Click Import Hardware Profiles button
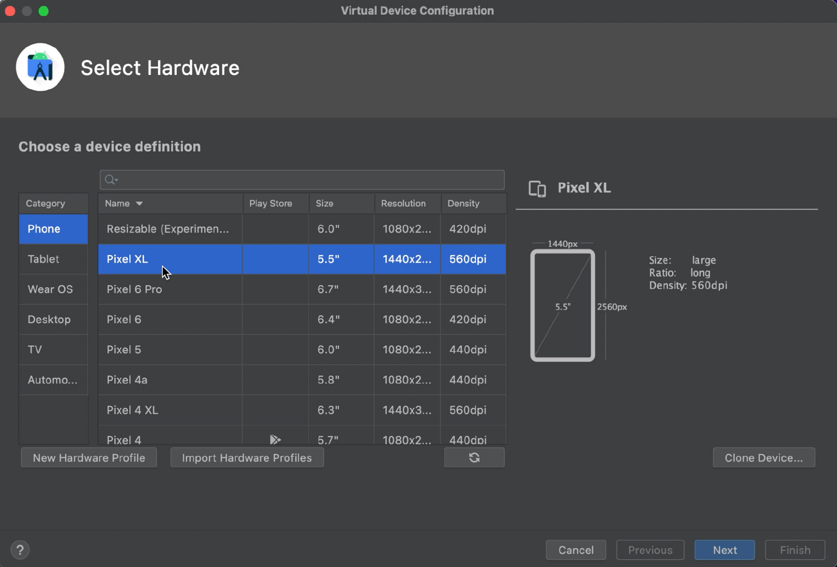The height and width of the screenshot is (567, 837). coord(247,457)
